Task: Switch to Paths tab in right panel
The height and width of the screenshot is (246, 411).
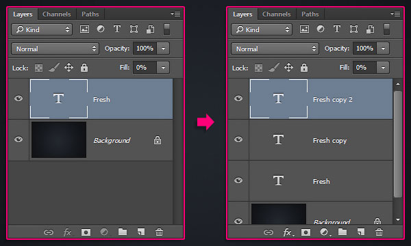Action: click(x=310, y=14)
